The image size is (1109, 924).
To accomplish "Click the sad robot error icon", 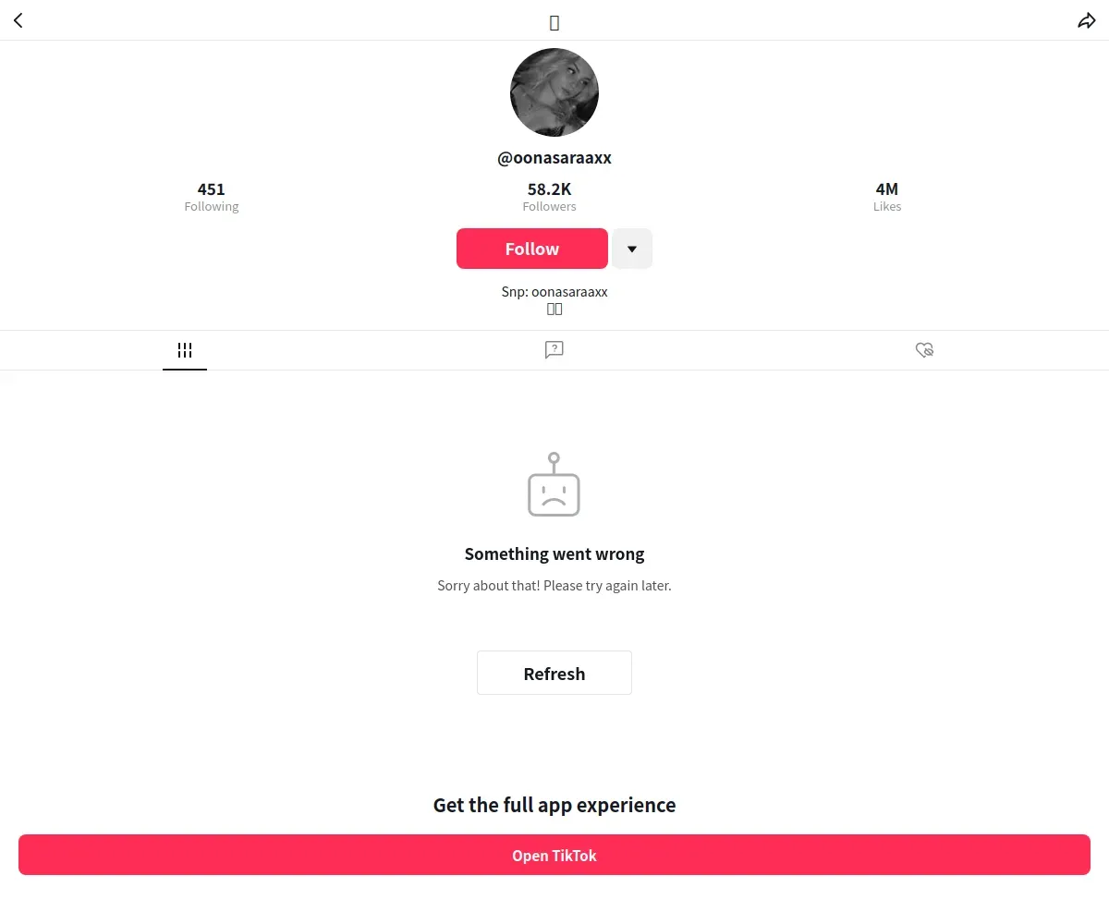I will point(554,484).
